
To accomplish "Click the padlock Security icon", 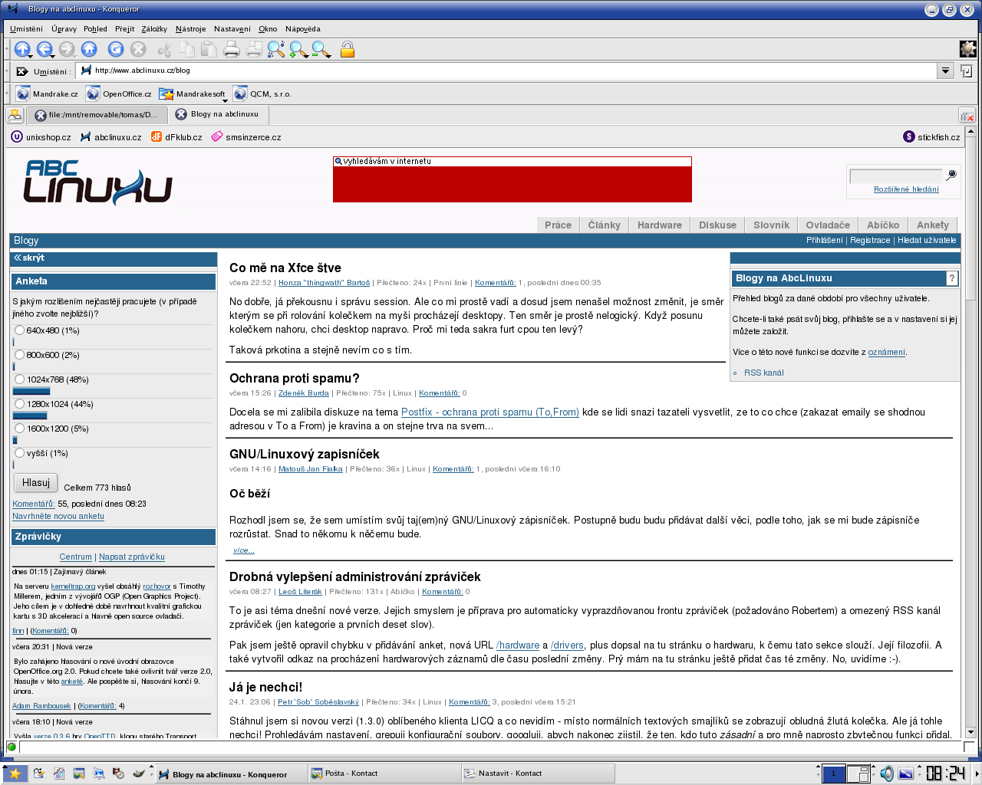I will tap(348, 49).
